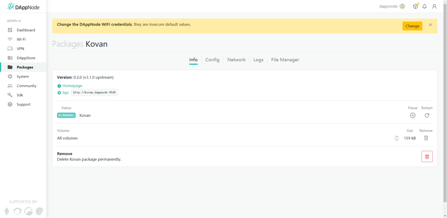Click the 159 kB size value
This screenshot has height=218, width=447.
point(410,138)
